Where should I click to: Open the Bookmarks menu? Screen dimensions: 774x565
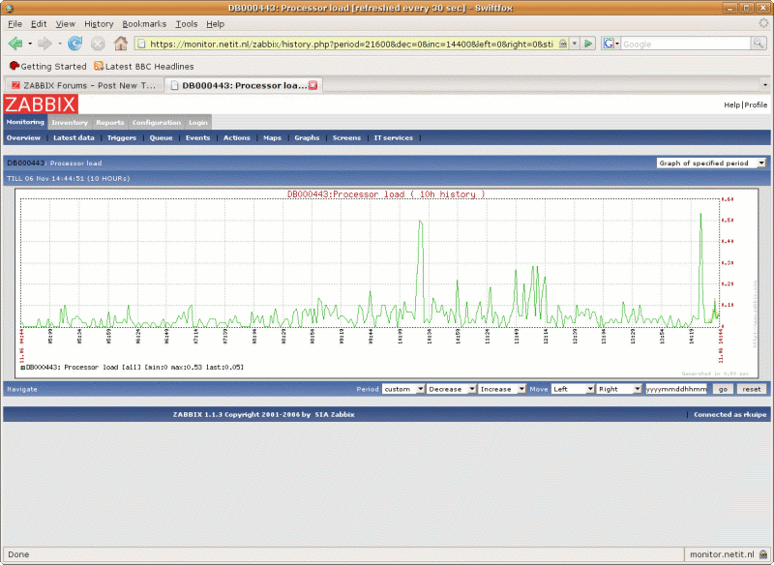[144, 23]
